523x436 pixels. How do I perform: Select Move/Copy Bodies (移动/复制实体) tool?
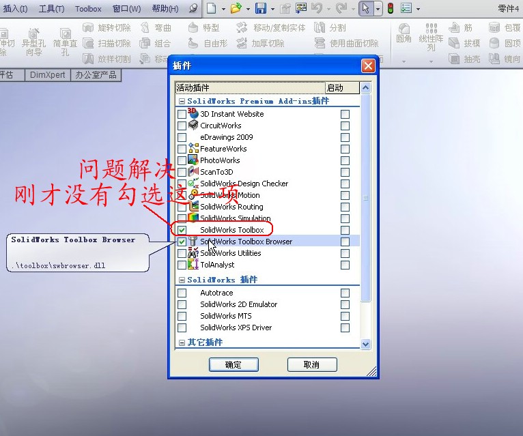270,28
